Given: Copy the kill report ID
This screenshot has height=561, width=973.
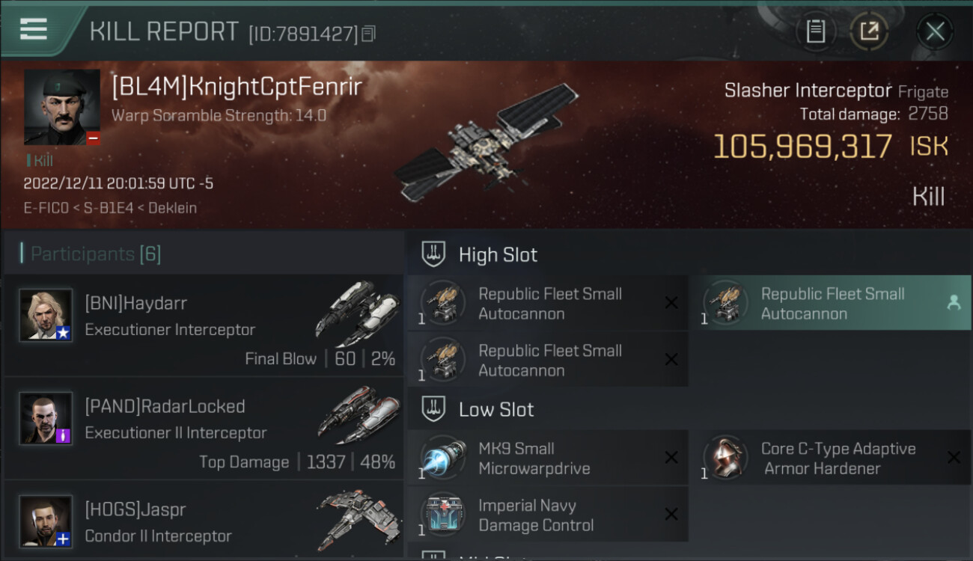Looking at the screenshot, I should (x=368, y=34).
